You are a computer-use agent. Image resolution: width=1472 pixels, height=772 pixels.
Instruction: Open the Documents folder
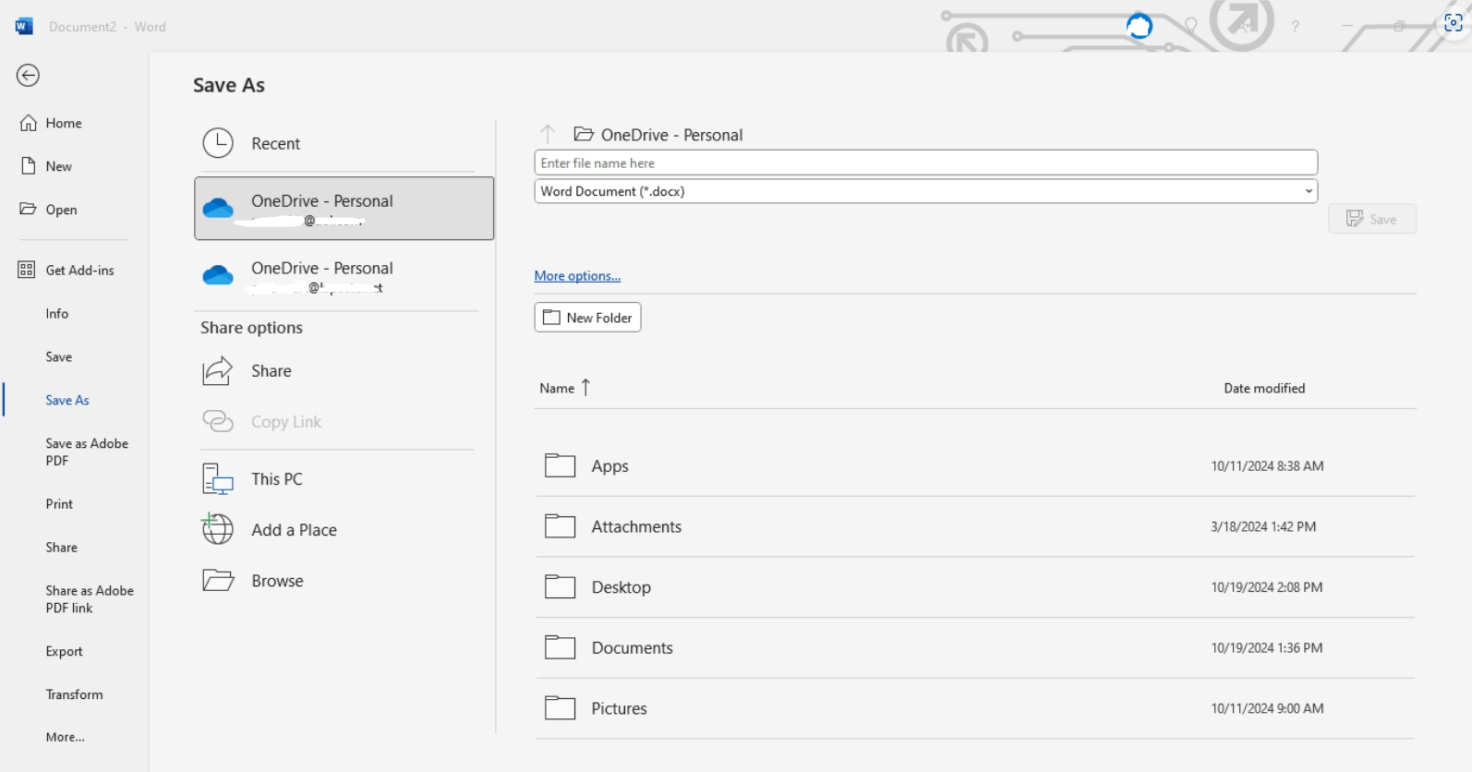pyautogui.click(x=632, y=648)
